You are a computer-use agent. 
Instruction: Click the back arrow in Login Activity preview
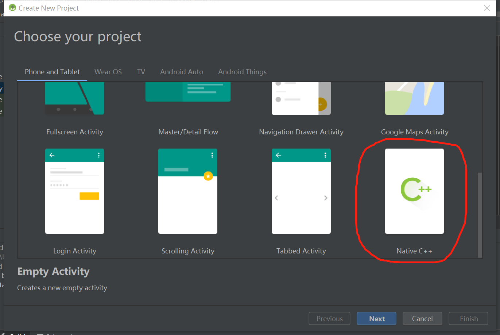point(52,155)
